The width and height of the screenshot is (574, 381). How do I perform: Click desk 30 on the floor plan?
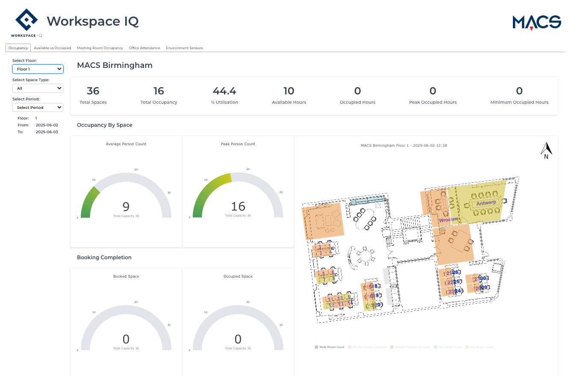(x=483, y=278)
